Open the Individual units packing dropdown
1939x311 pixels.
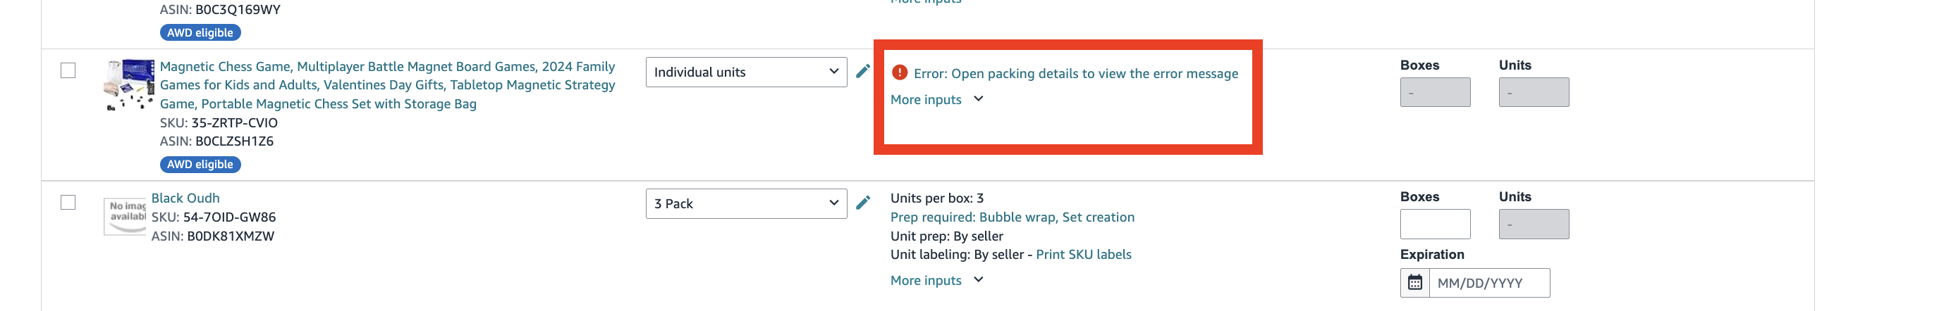coord(745,72)
